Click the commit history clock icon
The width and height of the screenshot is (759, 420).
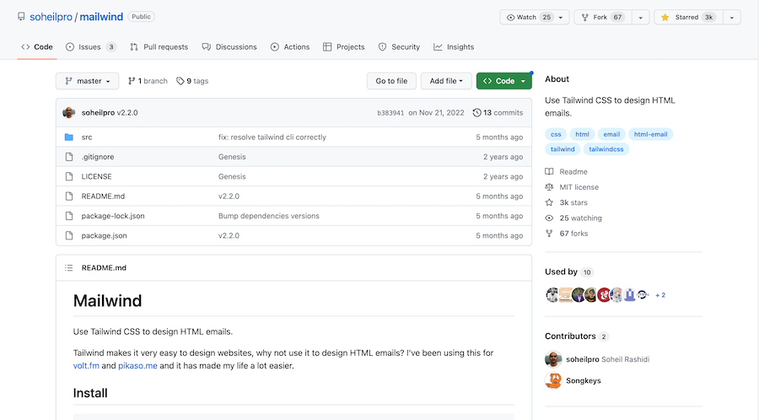tap(477, 112)
